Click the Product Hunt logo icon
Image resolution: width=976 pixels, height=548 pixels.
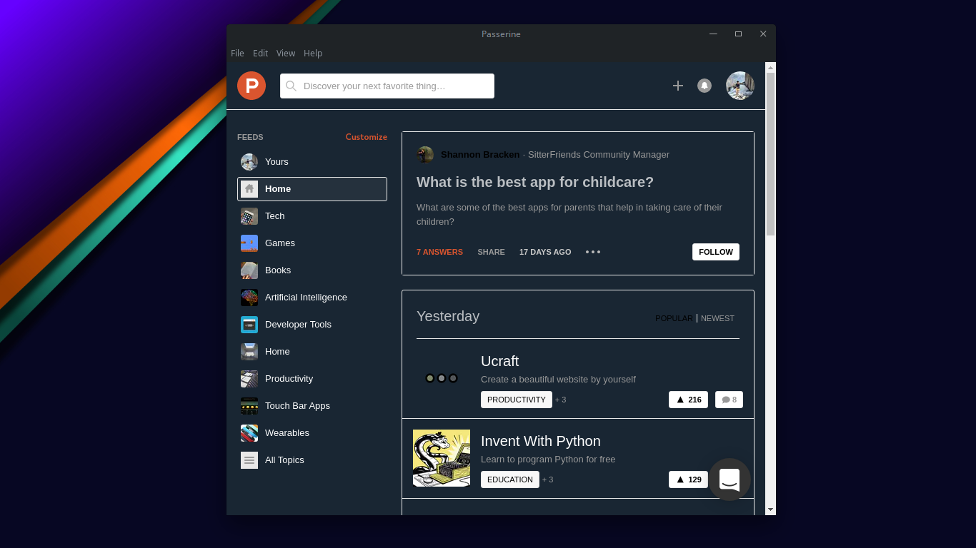pyautogui.click(x=252, y=86)
